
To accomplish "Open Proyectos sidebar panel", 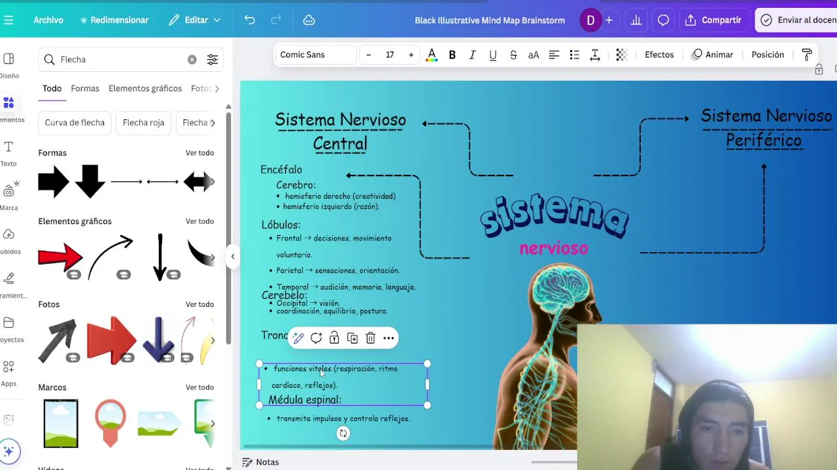I will coord(9,329).
